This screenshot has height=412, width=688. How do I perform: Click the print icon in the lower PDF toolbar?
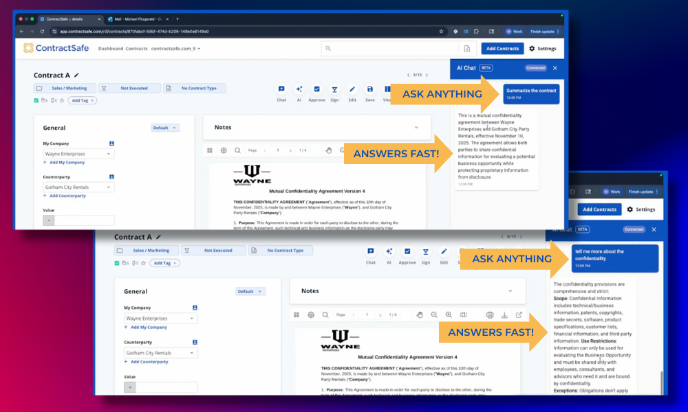(x=490, y=314)
